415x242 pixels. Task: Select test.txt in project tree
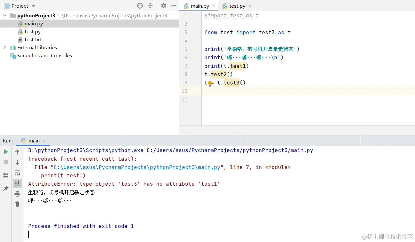point(33,40)
